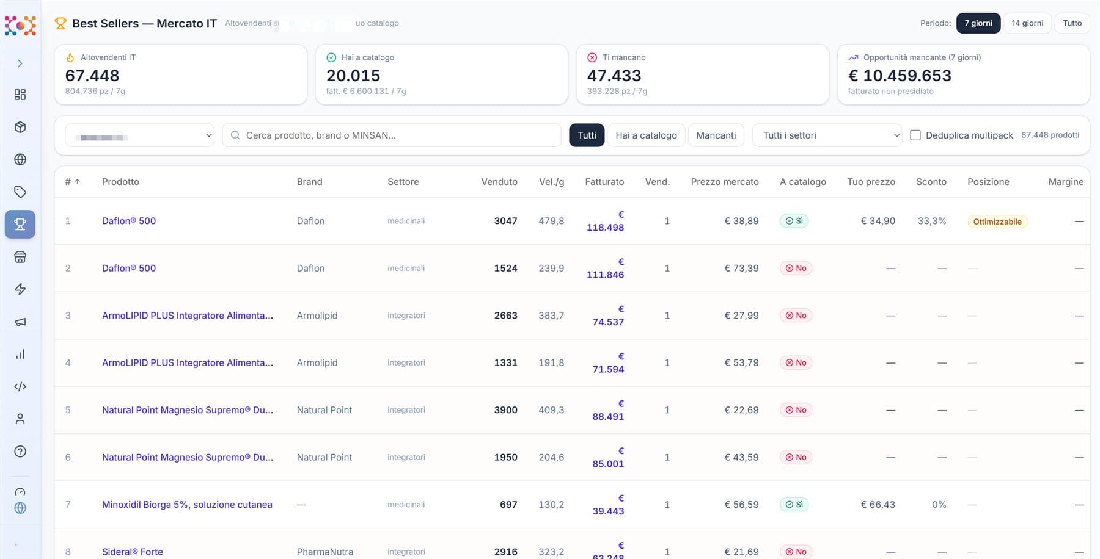Open Daflon 500 product in row 1

point(129,221)
